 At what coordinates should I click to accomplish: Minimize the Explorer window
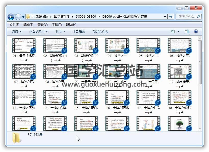click(x=180, y=8)
